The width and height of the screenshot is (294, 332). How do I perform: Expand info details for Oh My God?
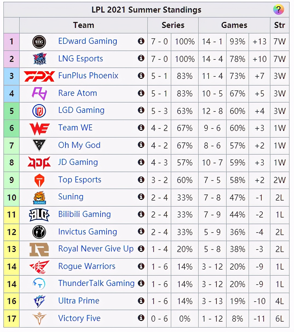coord(141,145)
